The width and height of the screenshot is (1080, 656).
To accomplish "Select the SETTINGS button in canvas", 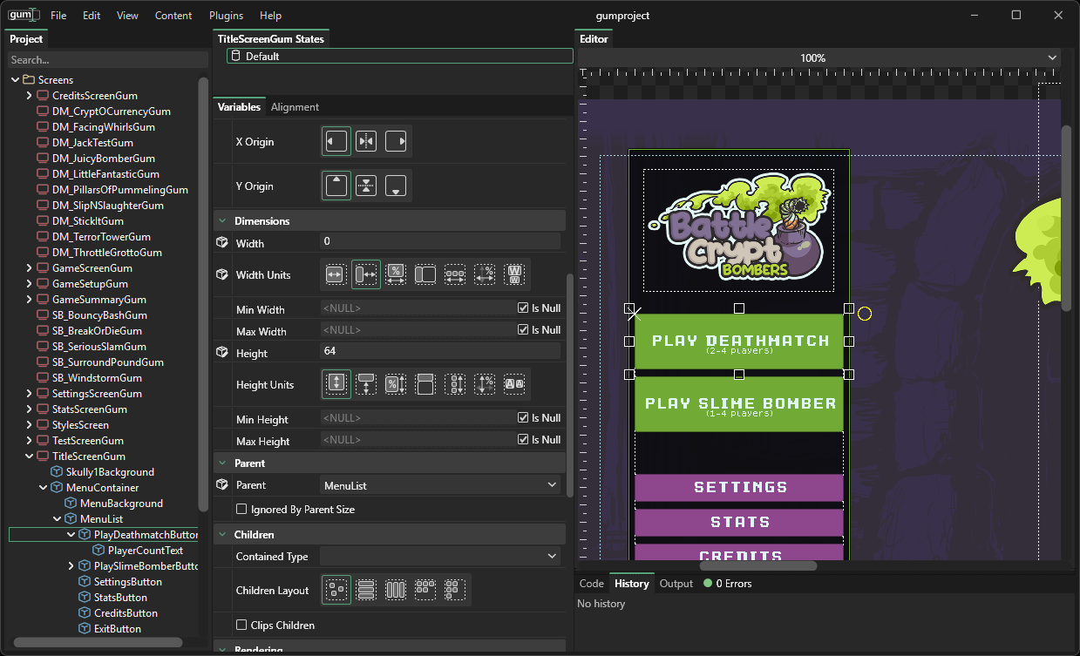I will pos(739,488).
